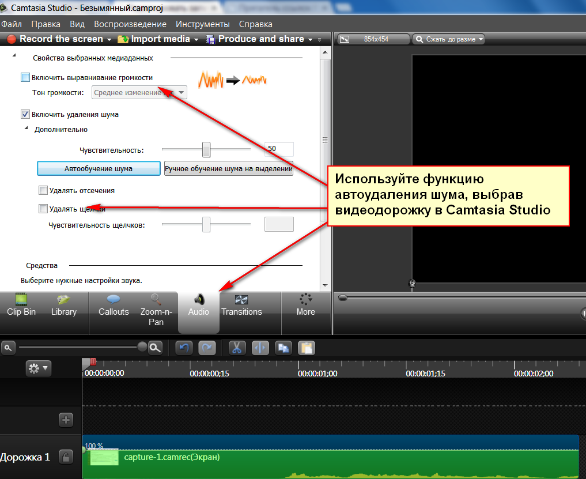Open the Правка menu
Image resolution: width=586 pixels, height=479 pixels.
click(x=46, y=24)
